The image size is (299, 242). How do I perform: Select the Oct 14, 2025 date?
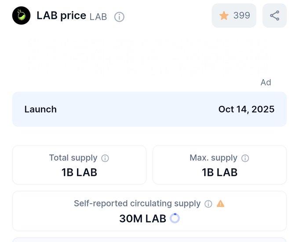246,109
